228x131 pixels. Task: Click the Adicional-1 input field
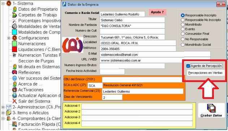tap(137, 107)
